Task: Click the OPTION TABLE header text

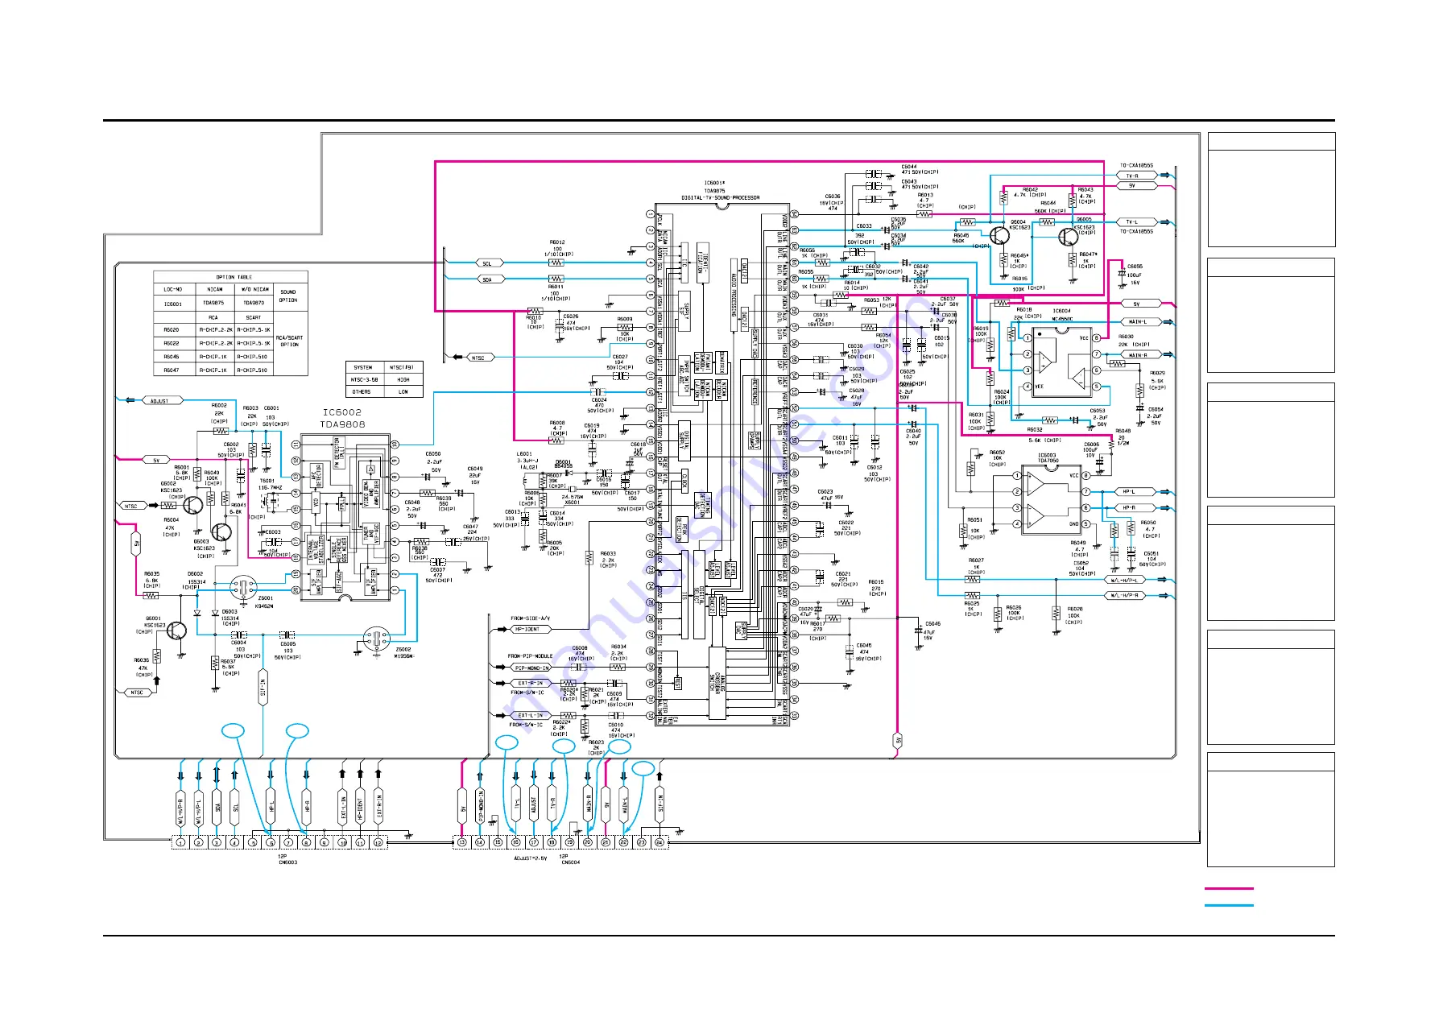Action: [x=234, y=277]
